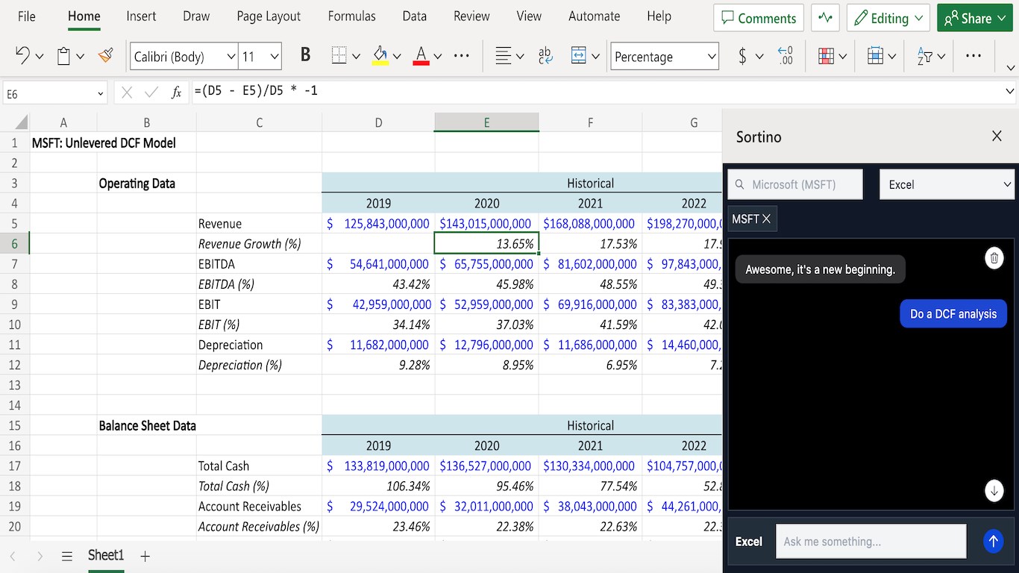Focus the Microsoft (MSFT) search field
Image resolution: width=1019 pixels, height=573 pixels.
click(x=795, y=184)
